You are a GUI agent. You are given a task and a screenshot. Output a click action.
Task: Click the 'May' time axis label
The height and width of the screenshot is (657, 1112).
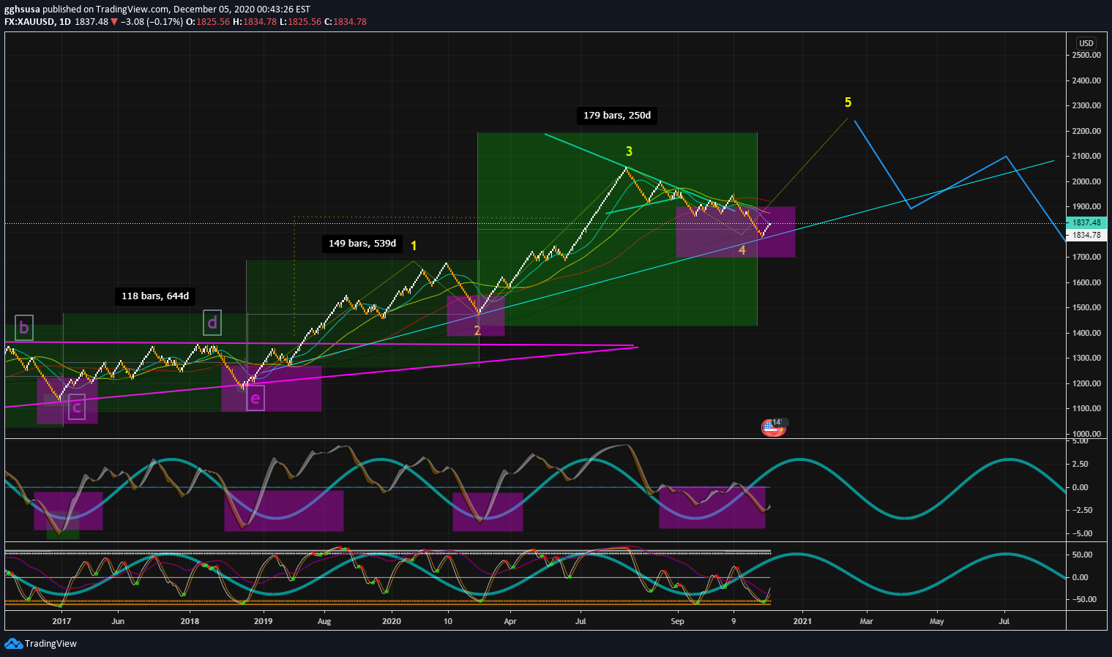coord(936,621)
